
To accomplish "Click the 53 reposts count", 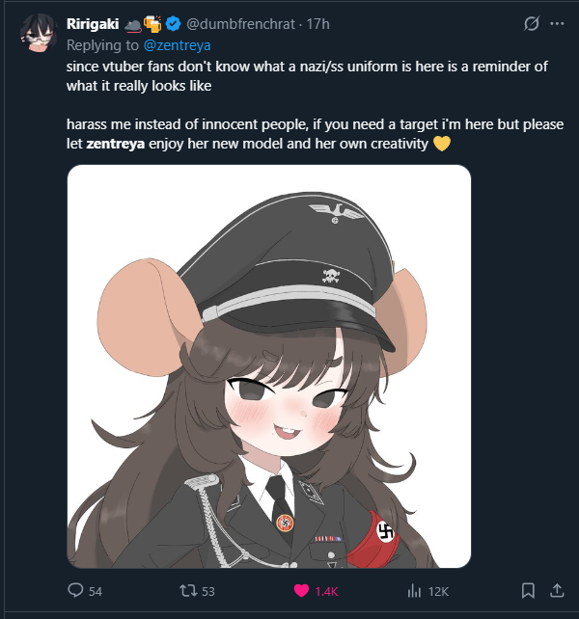I will click(x=208, y=591).
